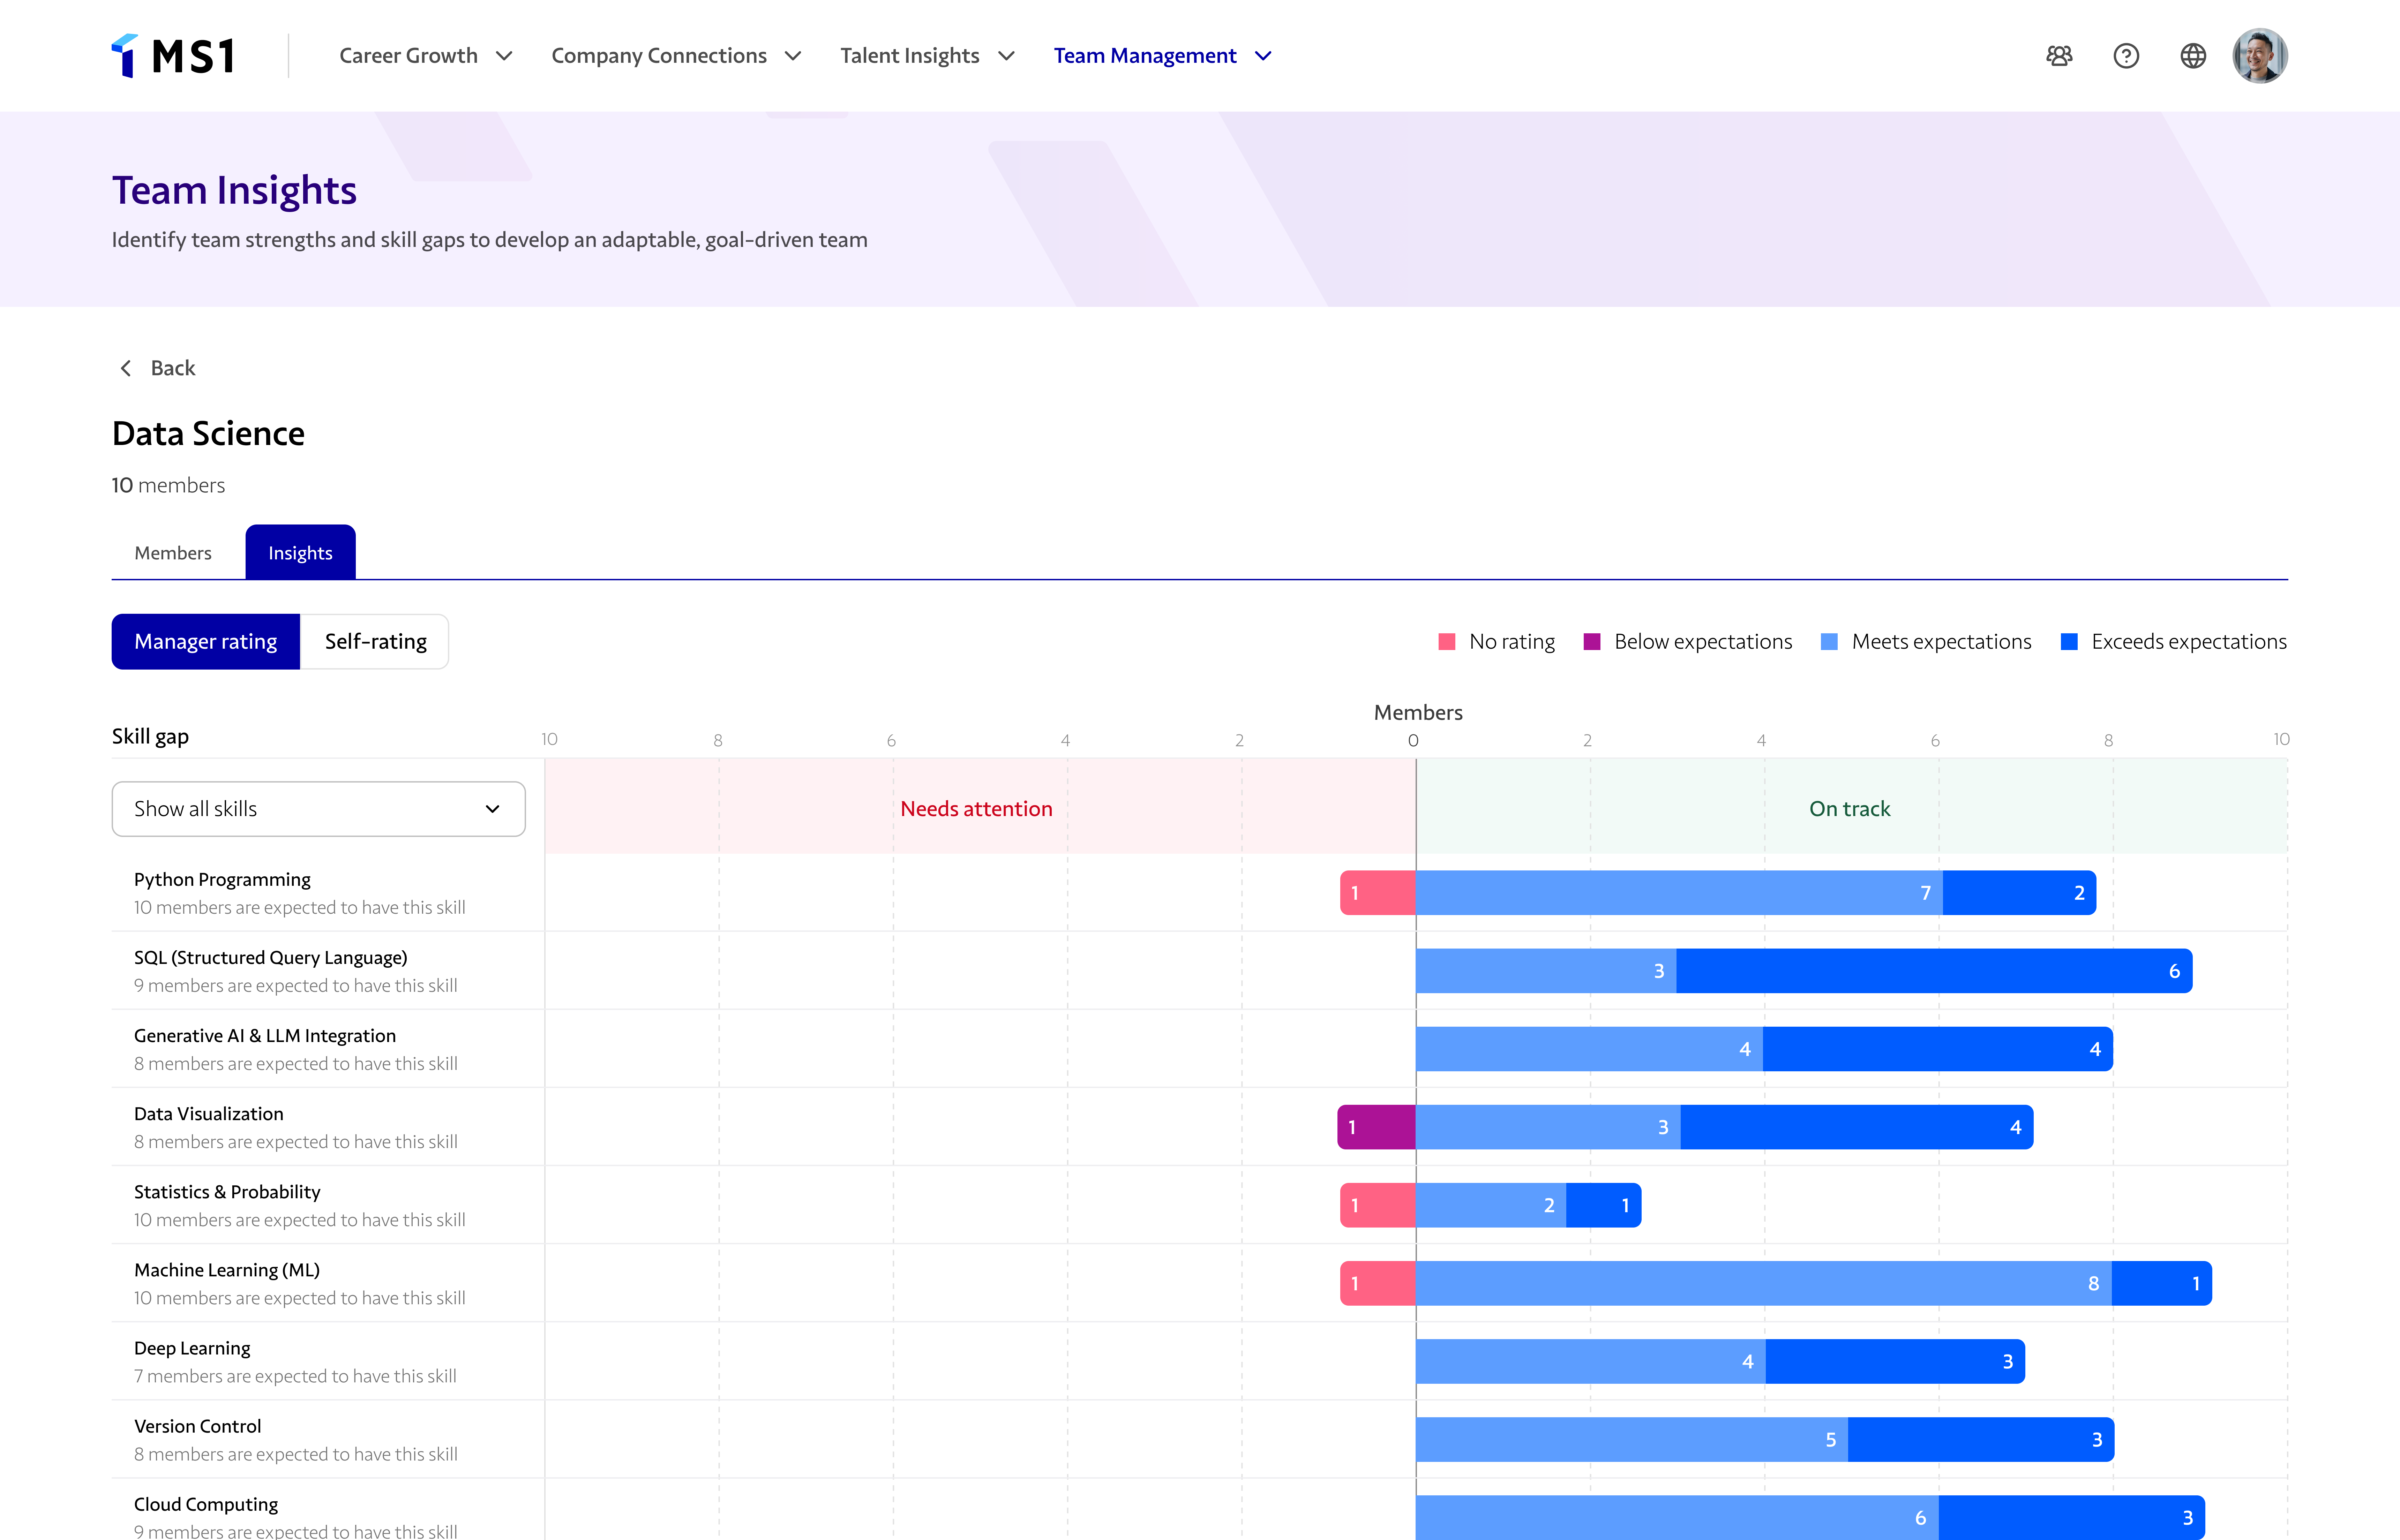Click the Needs attention label
Screen dimensions: 2400x1540
click(976, 809)
